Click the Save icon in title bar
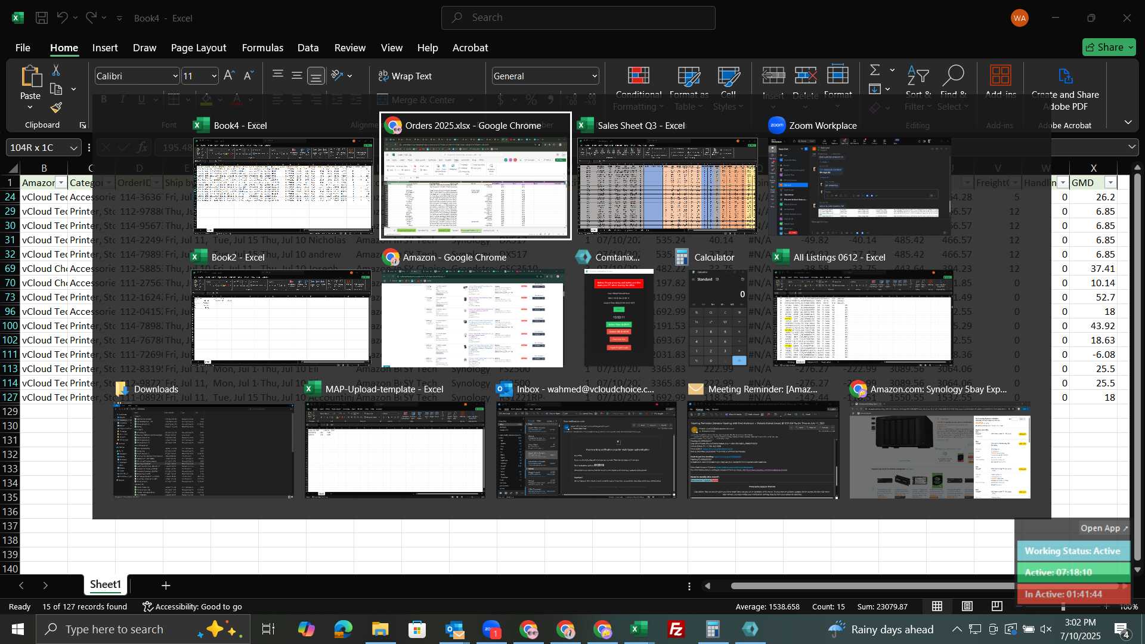The width and height of the screenshot is (1145, 644). (42, 18)
